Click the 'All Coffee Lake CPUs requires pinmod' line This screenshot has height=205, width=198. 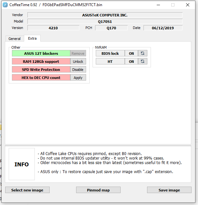(x=90, y=154)
